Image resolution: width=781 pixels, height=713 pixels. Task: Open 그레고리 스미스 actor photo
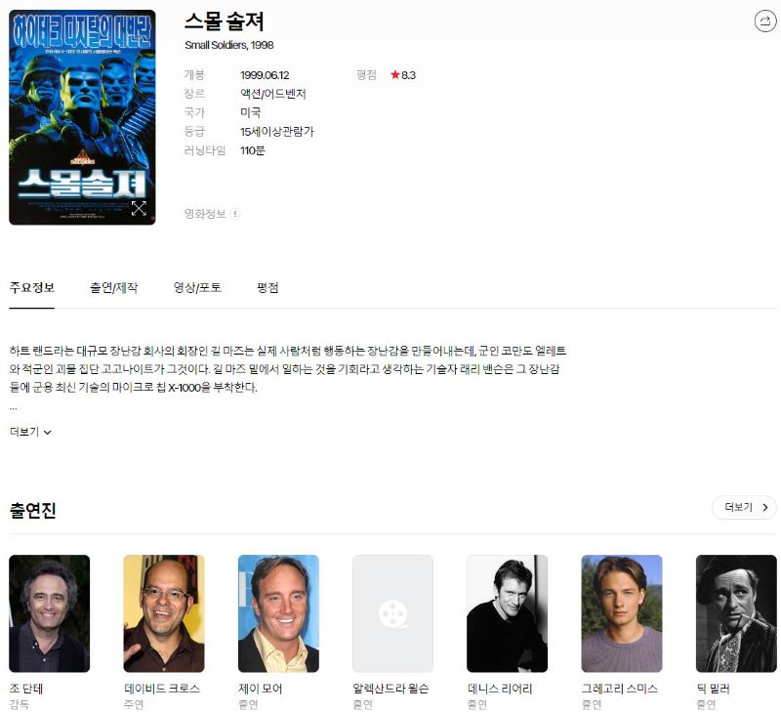[622, 613]
